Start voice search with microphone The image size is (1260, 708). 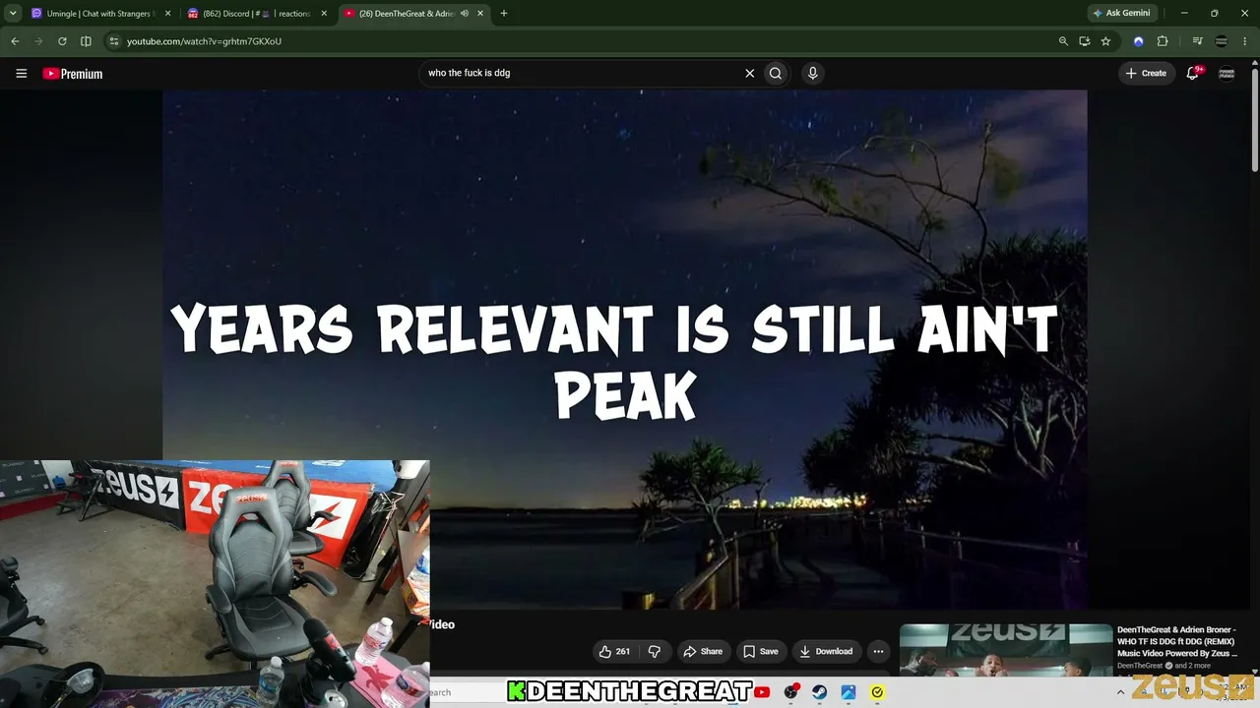[x=812, y=73]
